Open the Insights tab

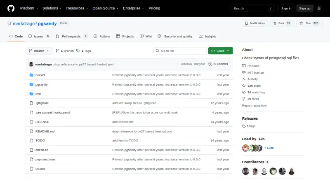pos(207,36)
